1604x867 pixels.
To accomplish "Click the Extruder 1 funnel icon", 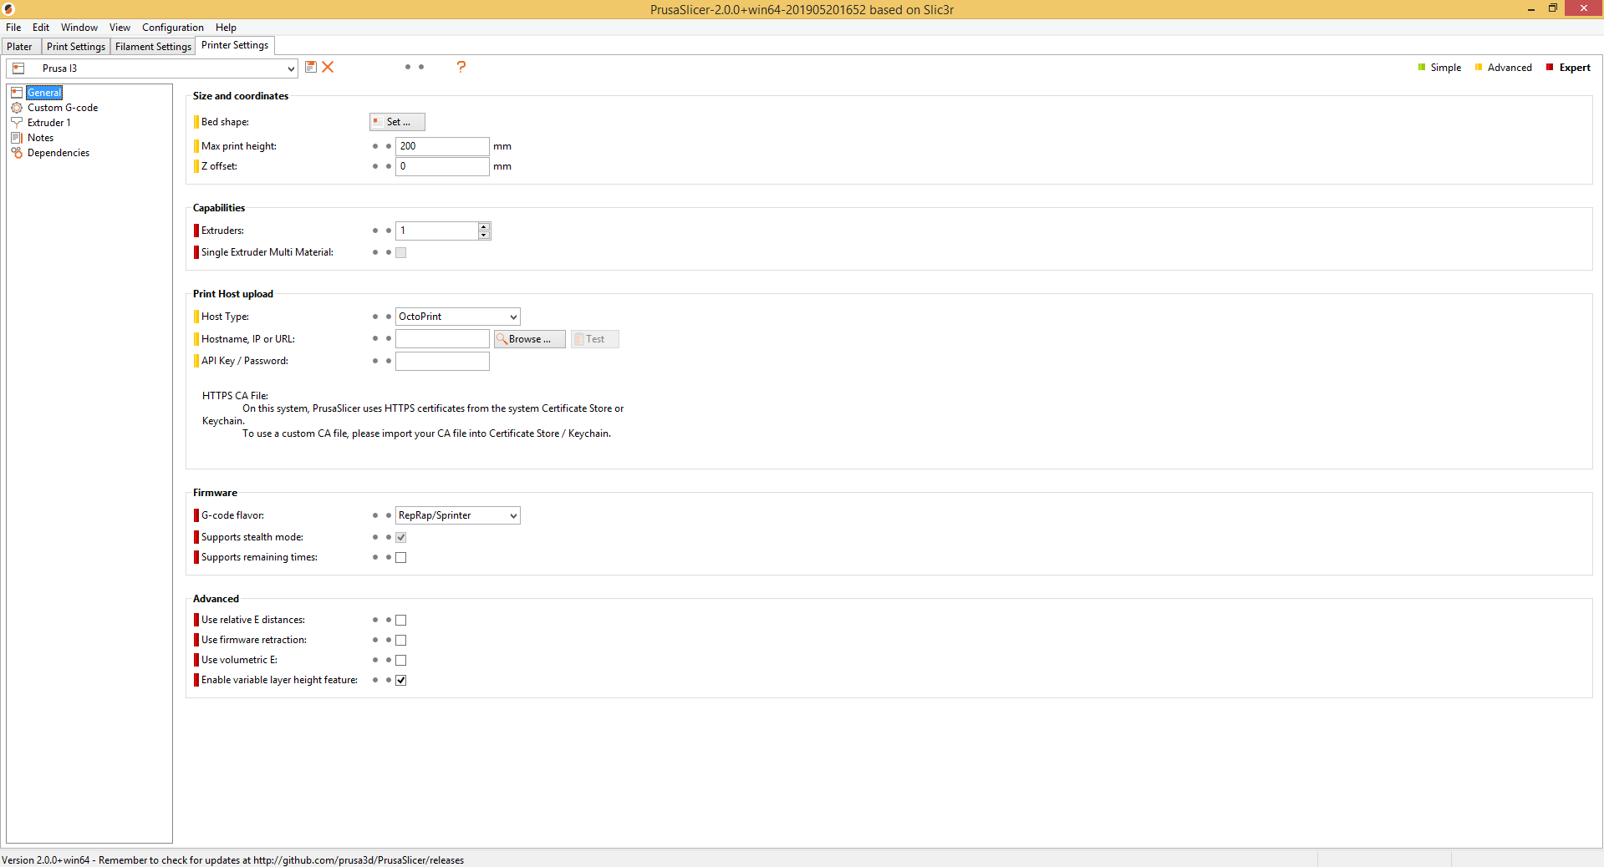I will [x=17, y=123].
